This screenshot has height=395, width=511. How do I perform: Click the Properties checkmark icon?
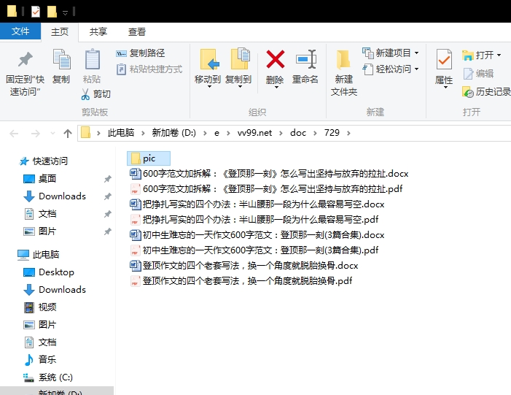444,59
